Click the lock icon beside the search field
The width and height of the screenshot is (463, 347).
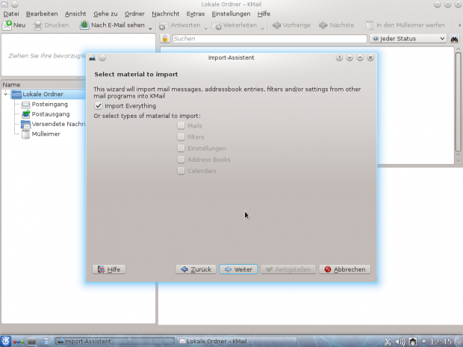(164, 38)
